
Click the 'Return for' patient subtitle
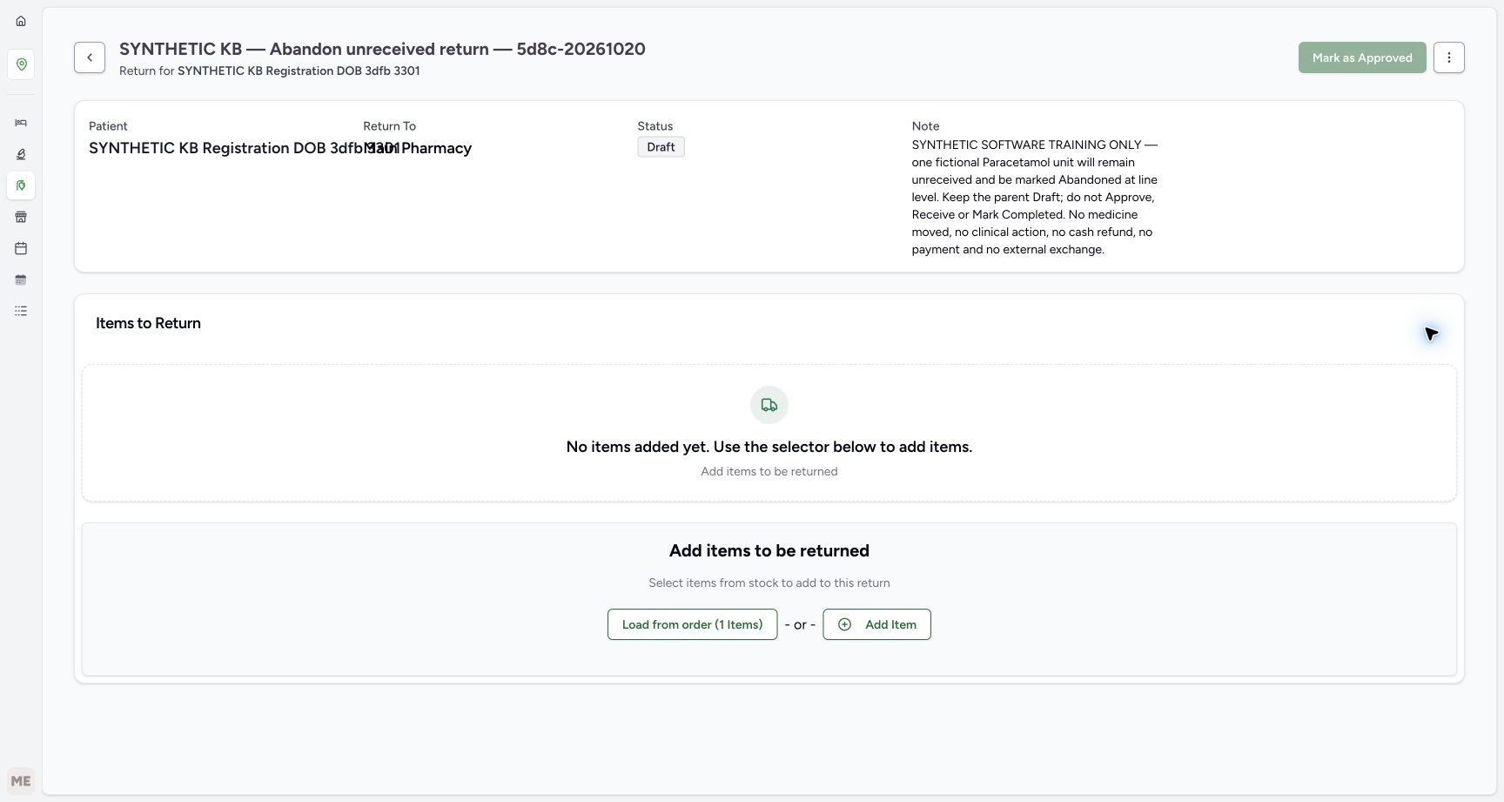[270, 71]
